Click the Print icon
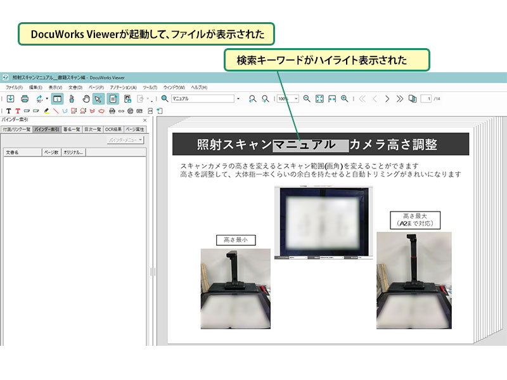 [25, 99]
